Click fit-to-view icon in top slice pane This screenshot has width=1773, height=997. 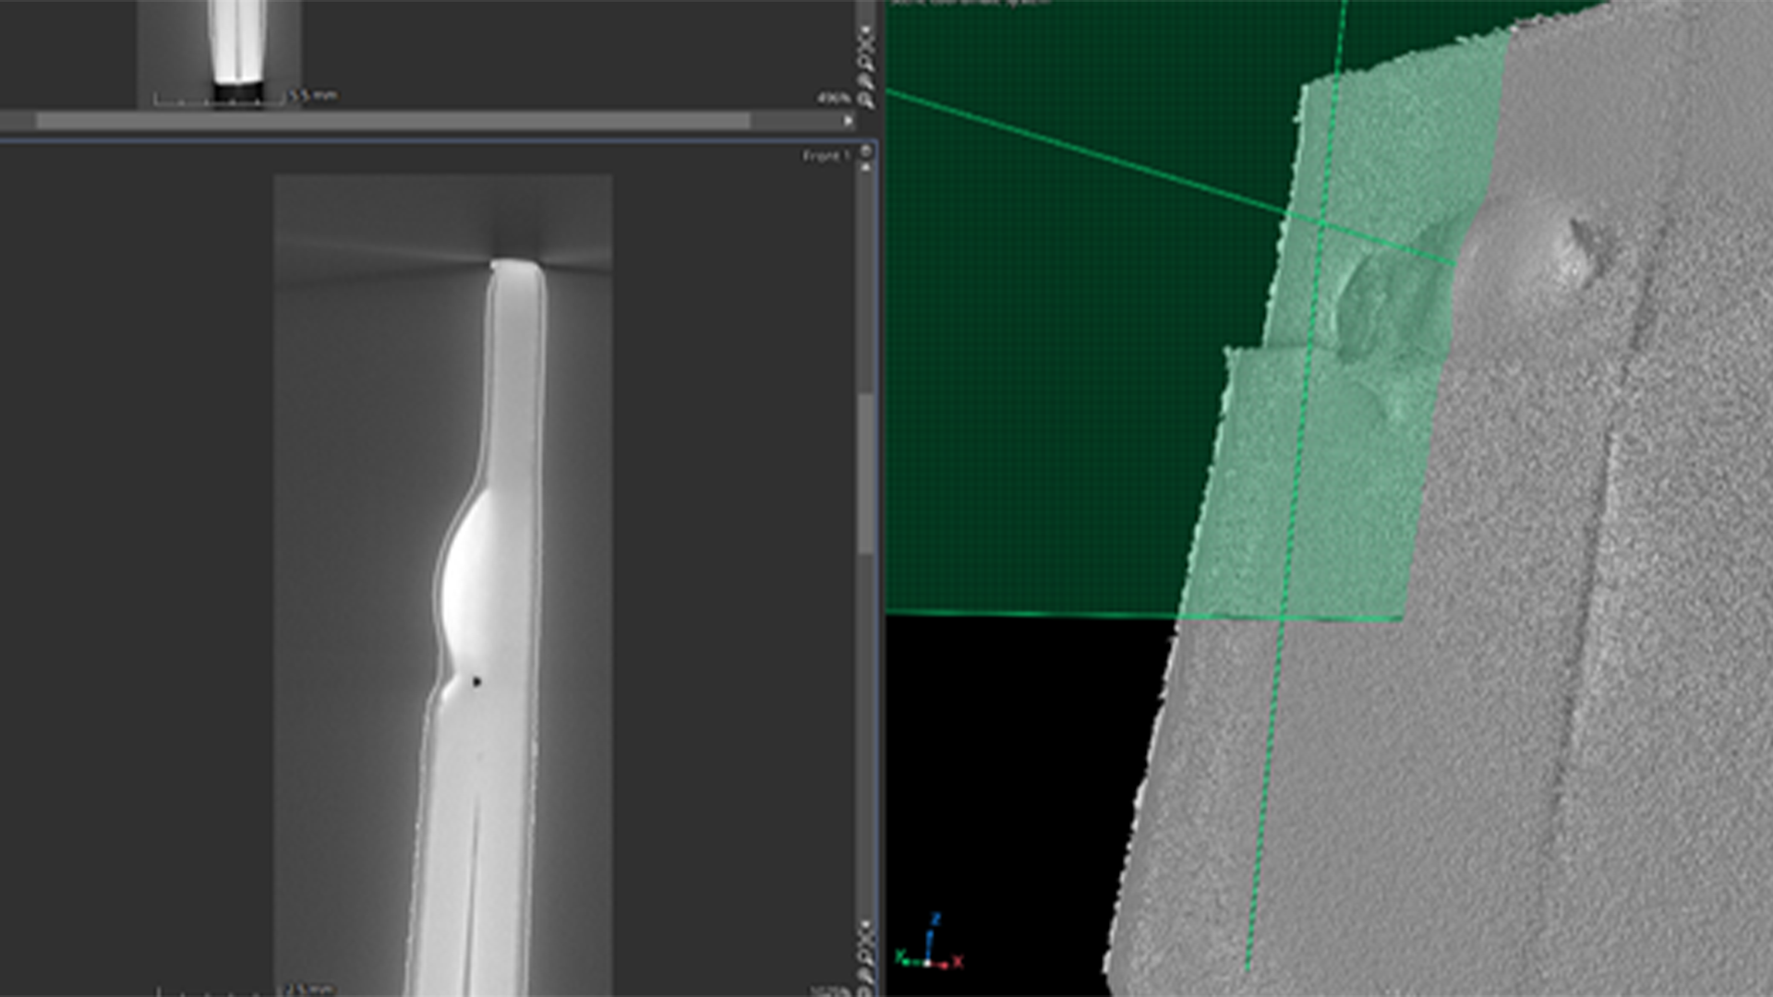coord(865,43)
